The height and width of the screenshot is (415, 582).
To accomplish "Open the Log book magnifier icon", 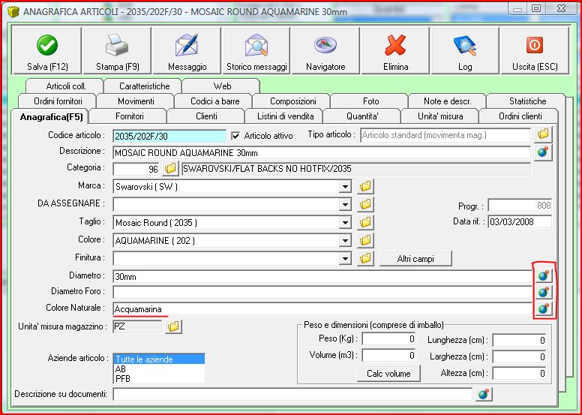I will click(465, 44).
